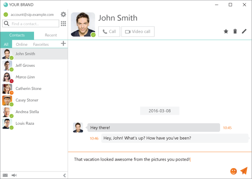Image resolution: width=252 pixels, height=179 pixels.
Task: Show Favorites contacts filter
Action: [41, 44]
